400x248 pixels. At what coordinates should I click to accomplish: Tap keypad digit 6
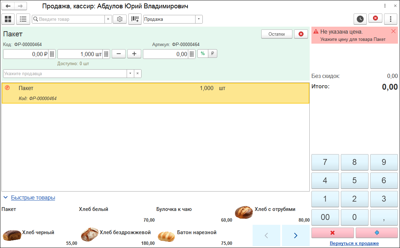click(384, 180)
